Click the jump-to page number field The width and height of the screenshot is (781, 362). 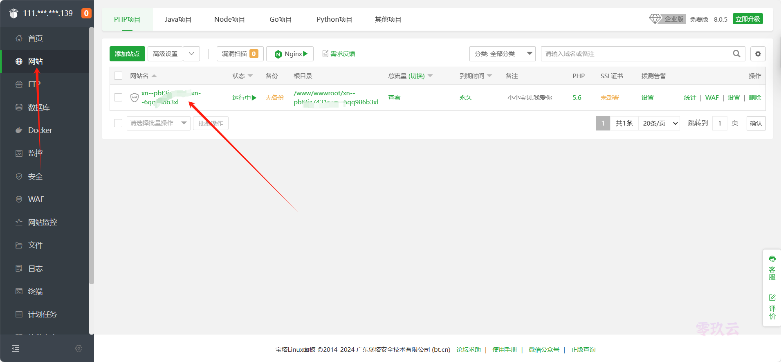tap(720, 123)
